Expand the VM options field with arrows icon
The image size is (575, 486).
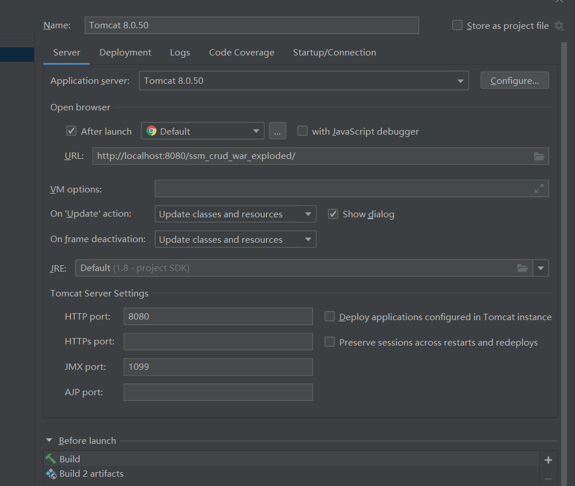[539, 189]
